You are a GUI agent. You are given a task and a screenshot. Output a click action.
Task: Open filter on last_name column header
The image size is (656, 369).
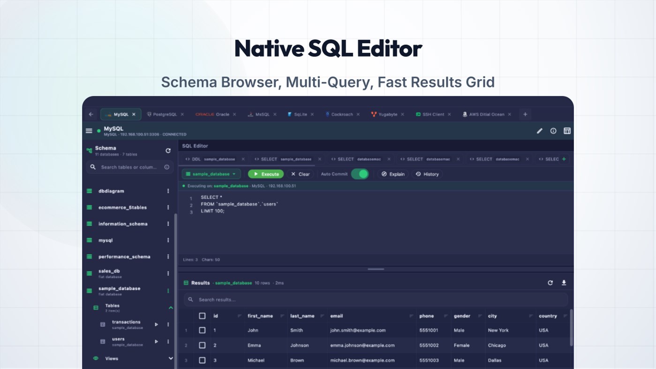pyautogui.click(x=322, y=316)
